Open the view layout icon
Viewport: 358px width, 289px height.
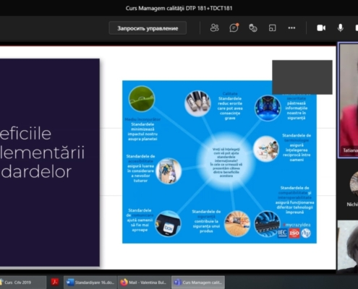click(x=272, y=28)
